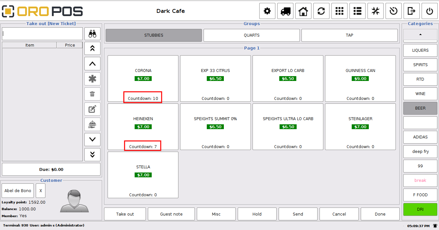
Task: Click the power shutdown icon
Action: pyautogui.click(x=430, y=11)
